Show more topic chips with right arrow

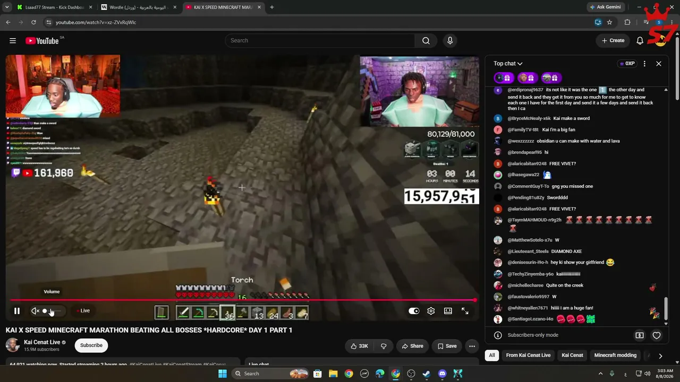(660, 355)
